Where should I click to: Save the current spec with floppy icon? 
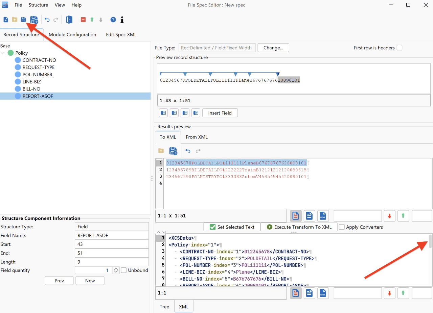coord(23,20)
